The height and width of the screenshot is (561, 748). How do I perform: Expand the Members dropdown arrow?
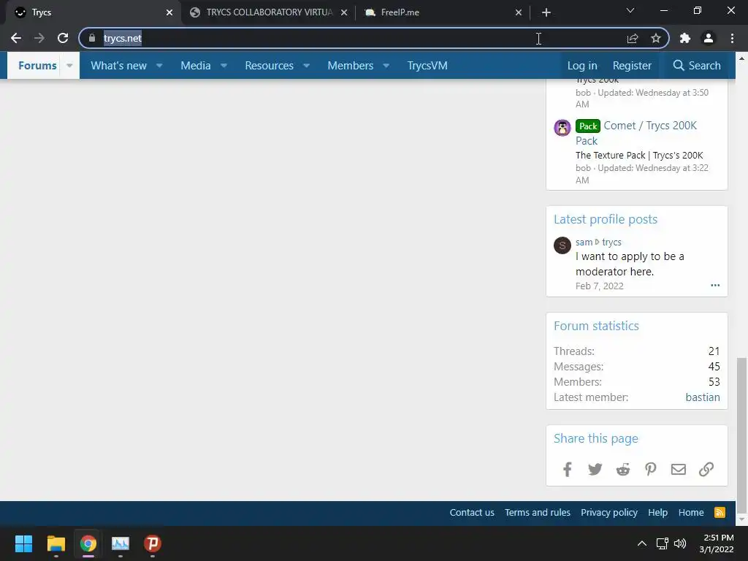[386, 66]
